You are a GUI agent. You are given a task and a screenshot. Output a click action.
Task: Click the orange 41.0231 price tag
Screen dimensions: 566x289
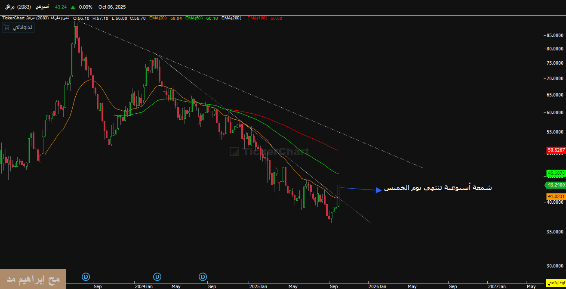click(556, 196)
